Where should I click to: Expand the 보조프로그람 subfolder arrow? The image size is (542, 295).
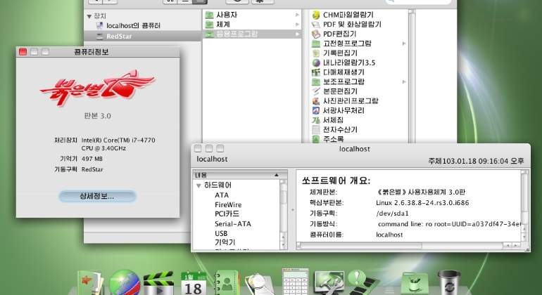point(404,81)
